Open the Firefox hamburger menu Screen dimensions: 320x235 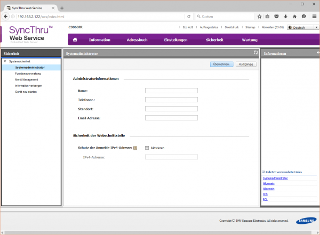click(314, 17)
